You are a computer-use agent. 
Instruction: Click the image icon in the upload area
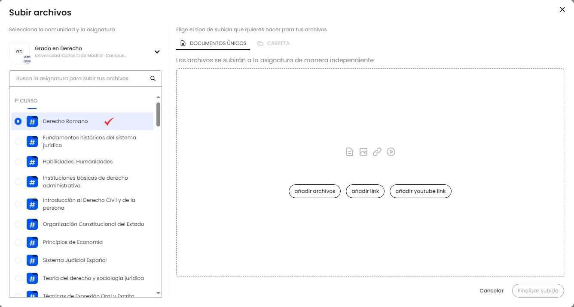click(x=363, y=152)
